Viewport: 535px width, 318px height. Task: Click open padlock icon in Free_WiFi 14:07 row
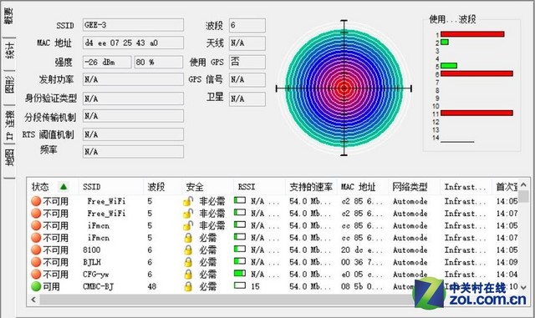(187, 214)
